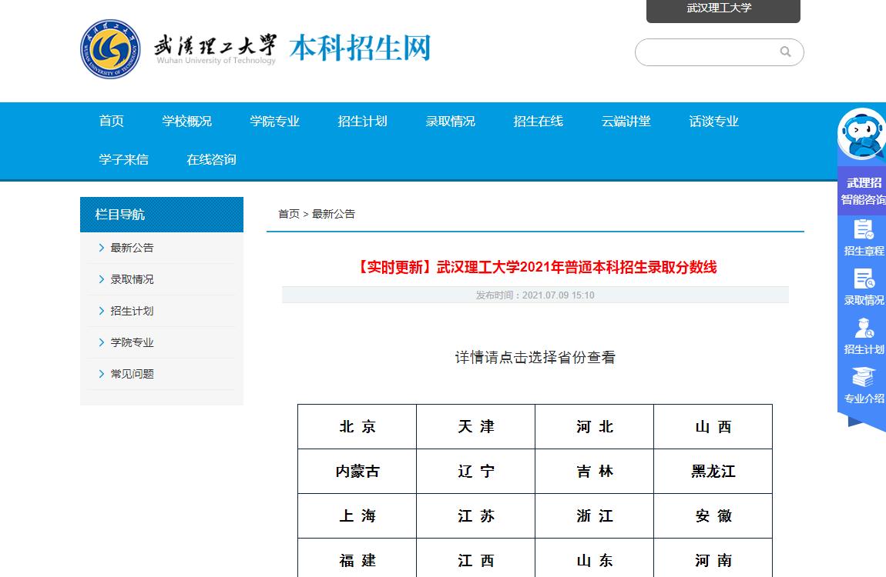The width and height of the screenshot is (886, 577).
Task: Click chevron arrow beside 录取情况 in sidebar
Action: (x=101, y=279)
